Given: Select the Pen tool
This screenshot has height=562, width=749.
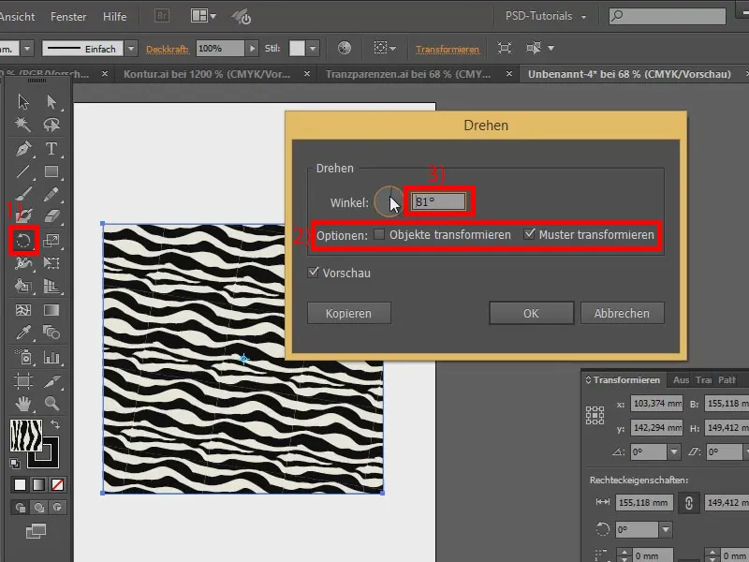Looking at the screenshot, I should pyautogui.click(x=22, y=149).
